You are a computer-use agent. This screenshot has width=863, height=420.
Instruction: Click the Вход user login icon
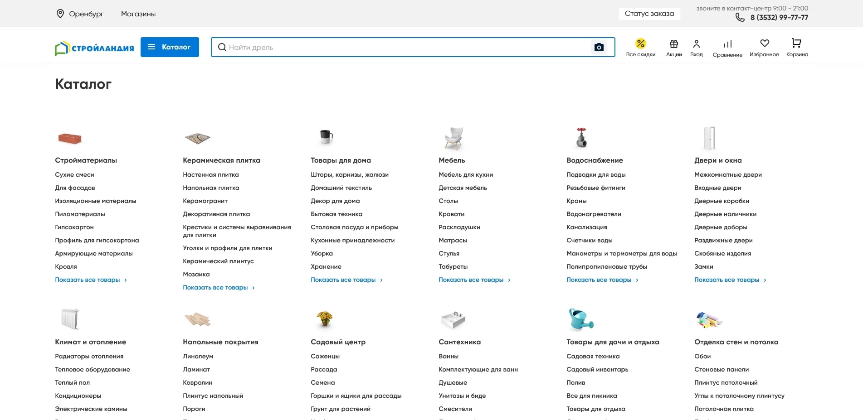click(696, 44)
